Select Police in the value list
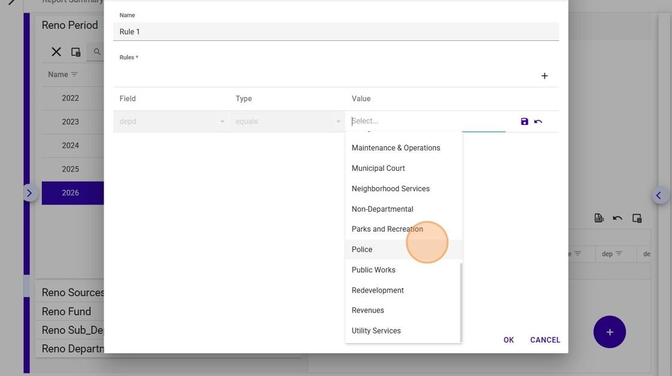Image resolution: width=672 pixels, height=376 pixels. [403, 249]
